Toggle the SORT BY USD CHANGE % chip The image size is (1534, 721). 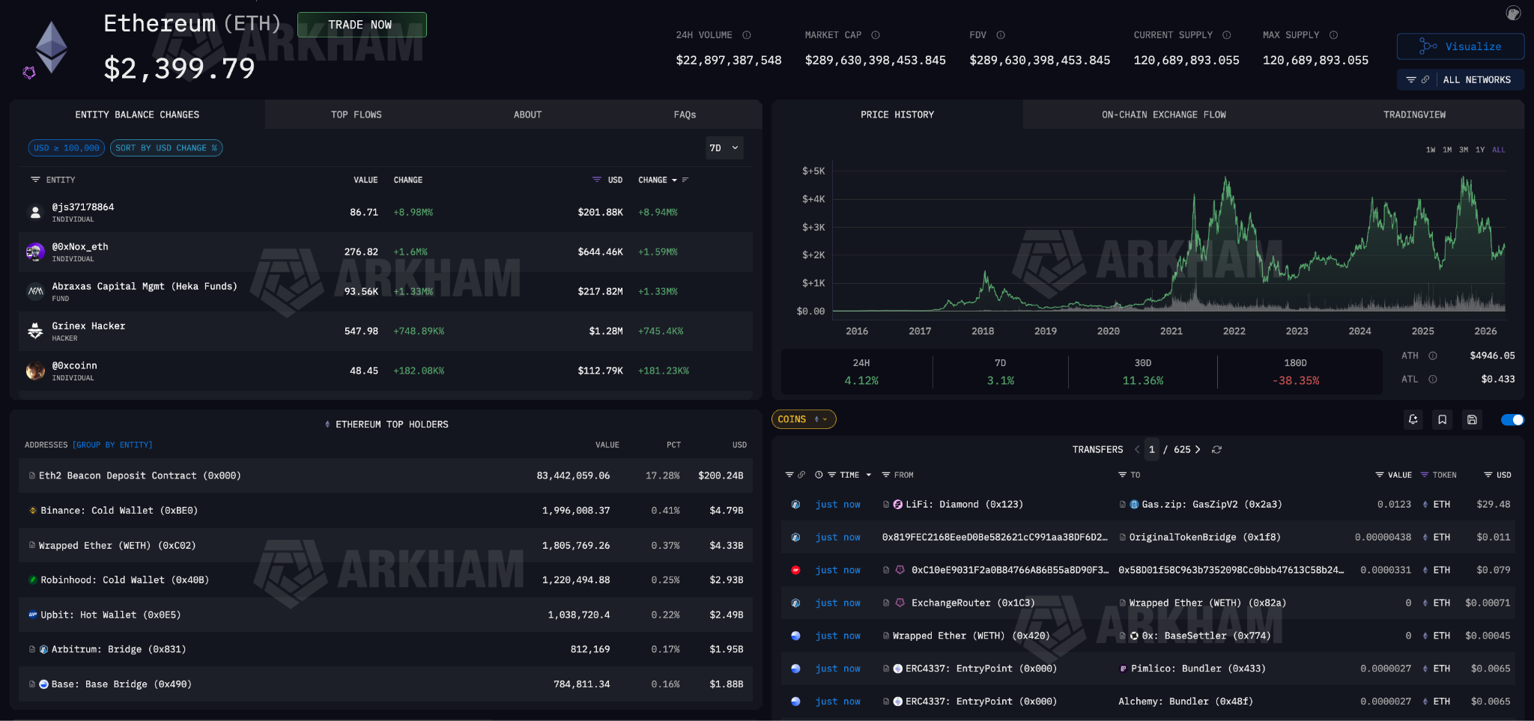click(166, 147)
